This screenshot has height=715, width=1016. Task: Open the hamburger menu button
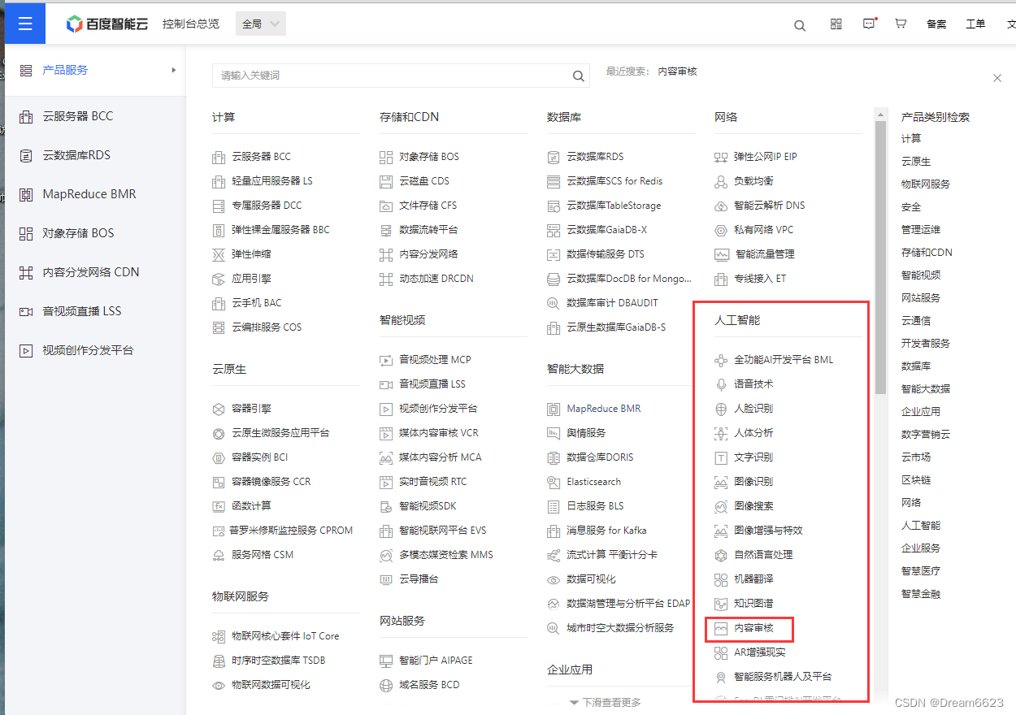pyautogui.click(x=25, y=24)
